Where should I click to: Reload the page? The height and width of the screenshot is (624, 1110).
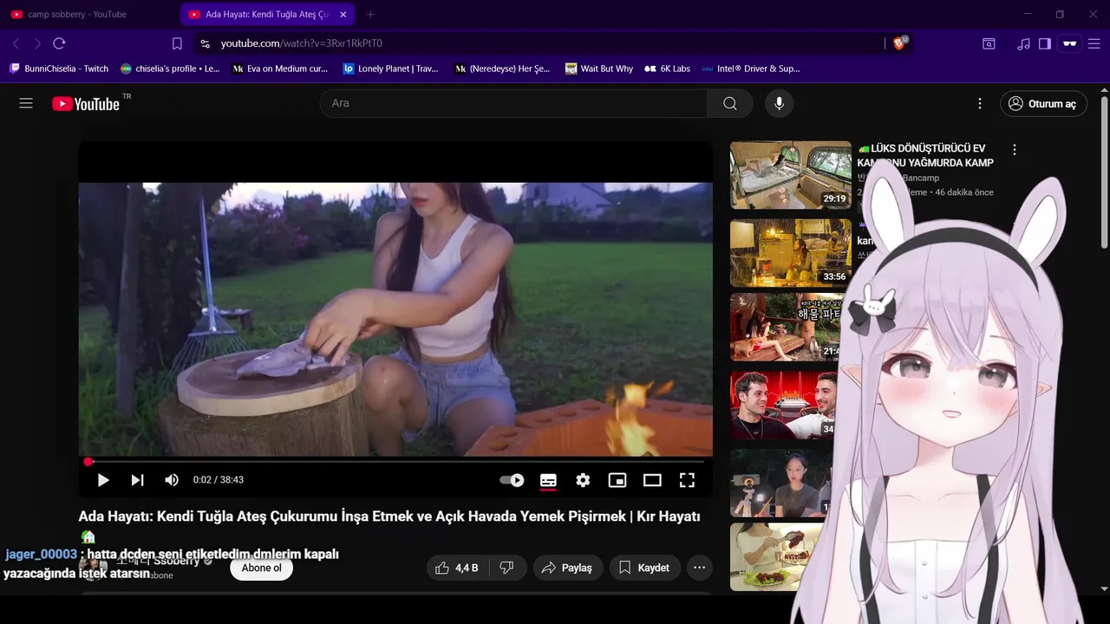(59, 43)
